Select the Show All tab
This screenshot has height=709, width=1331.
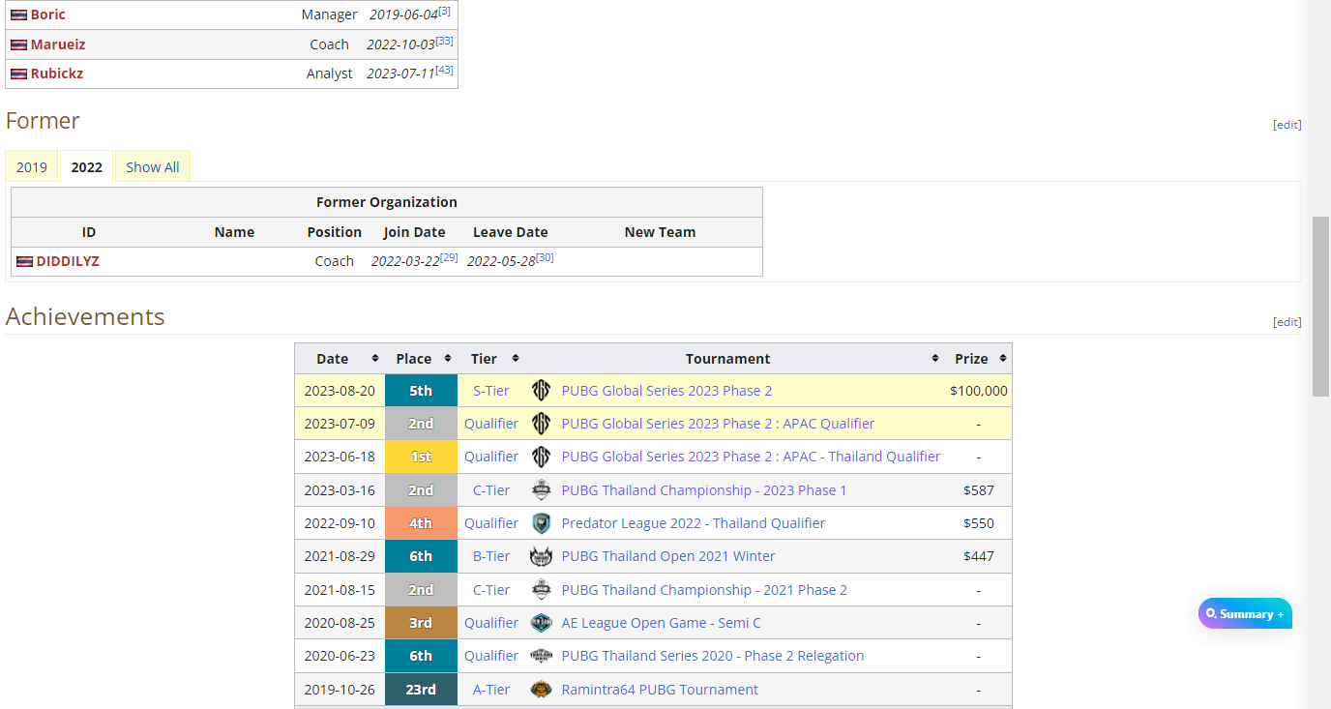(152, 167)
